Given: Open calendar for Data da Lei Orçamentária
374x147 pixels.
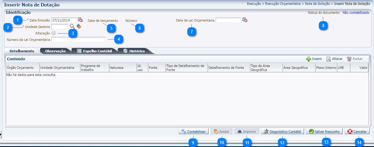Looking at the screenshot, I should [x=245, y=20].
